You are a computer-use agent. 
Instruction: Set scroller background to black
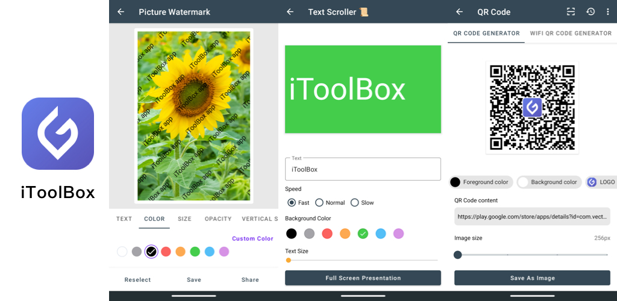(x=291, y=234)
